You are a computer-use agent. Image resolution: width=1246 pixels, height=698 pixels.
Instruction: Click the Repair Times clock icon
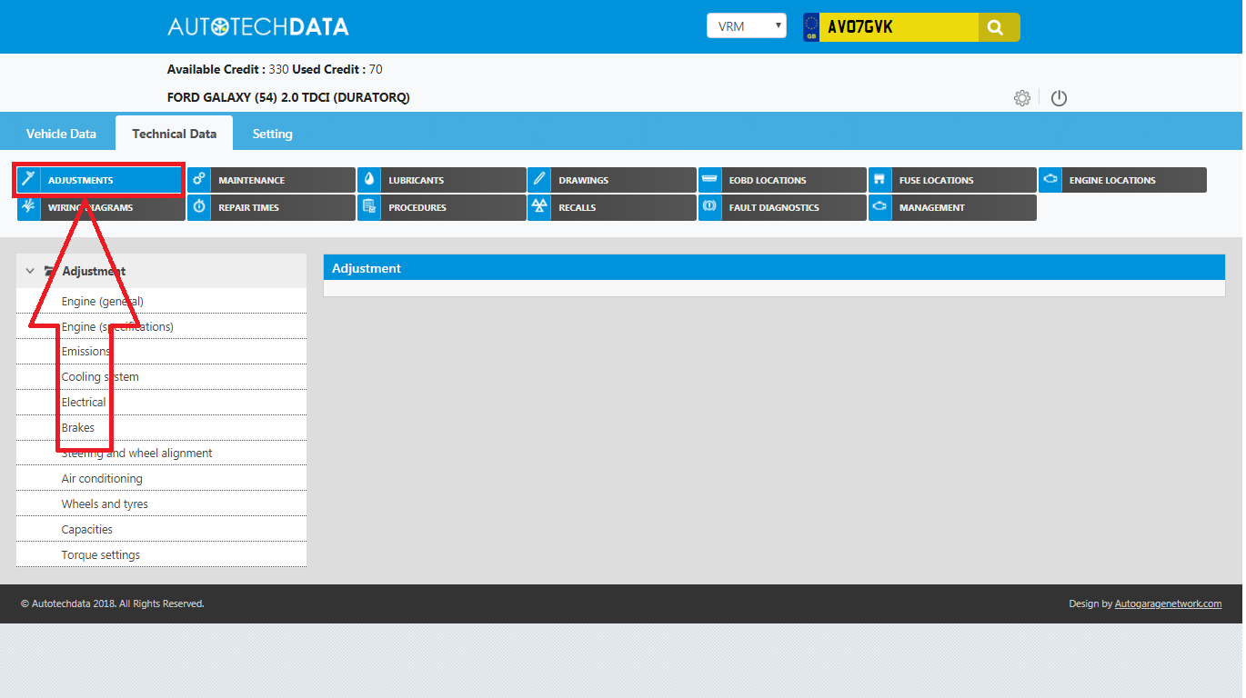(199, 207)
